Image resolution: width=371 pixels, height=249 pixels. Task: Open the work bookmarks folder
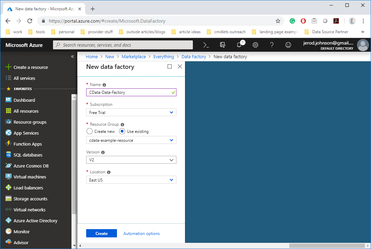14,32
